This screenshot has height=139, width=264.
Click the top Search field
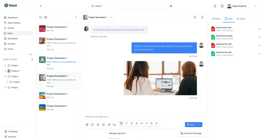click(x=128, y=6)
